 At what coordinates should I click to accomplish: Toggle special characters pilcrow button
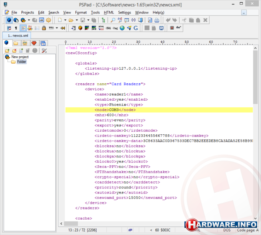tap(16, 28)
